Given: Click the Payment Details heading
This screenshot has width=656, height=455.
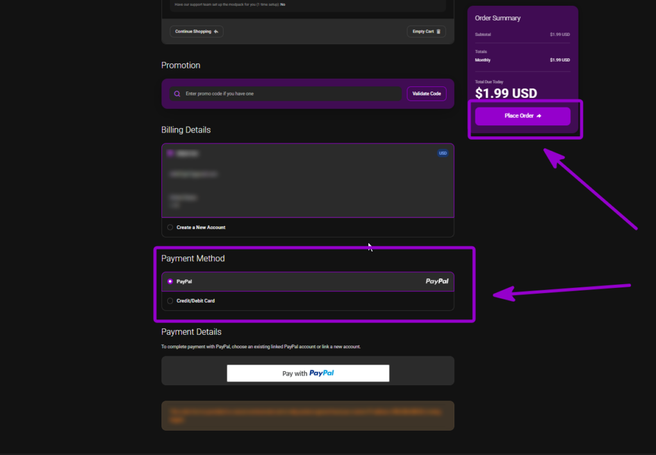Looking at the screenshot, I should click(191, 331).
